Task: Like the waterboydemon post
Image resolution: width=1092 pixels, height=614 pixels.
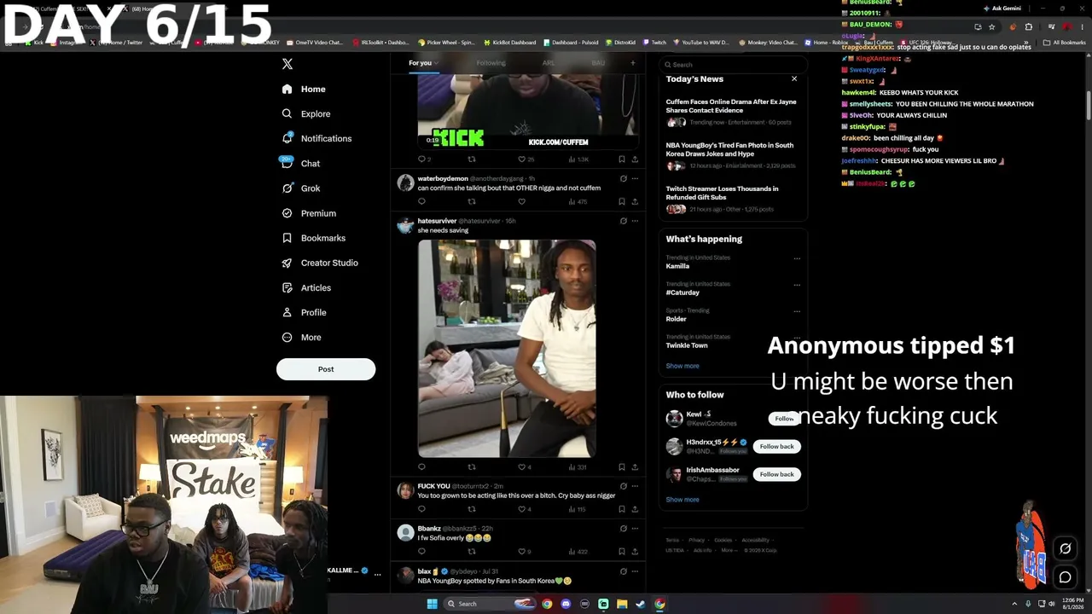Action: point(521,202)
